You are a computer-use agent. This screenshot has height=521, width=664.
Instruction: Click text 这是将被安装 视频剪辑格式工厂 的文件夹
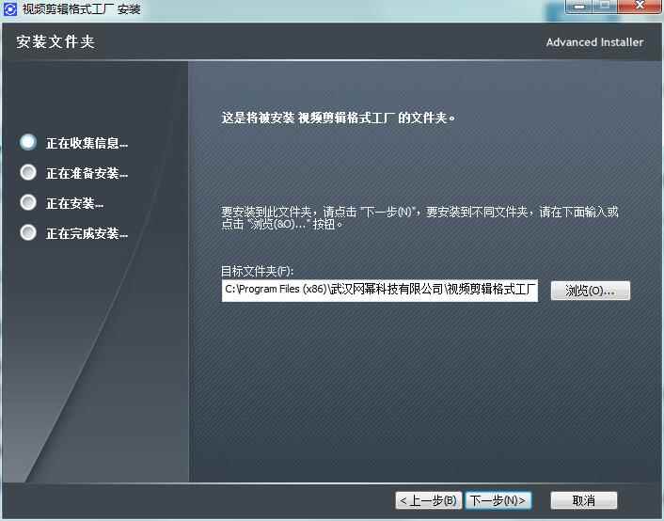click(339, 118)
